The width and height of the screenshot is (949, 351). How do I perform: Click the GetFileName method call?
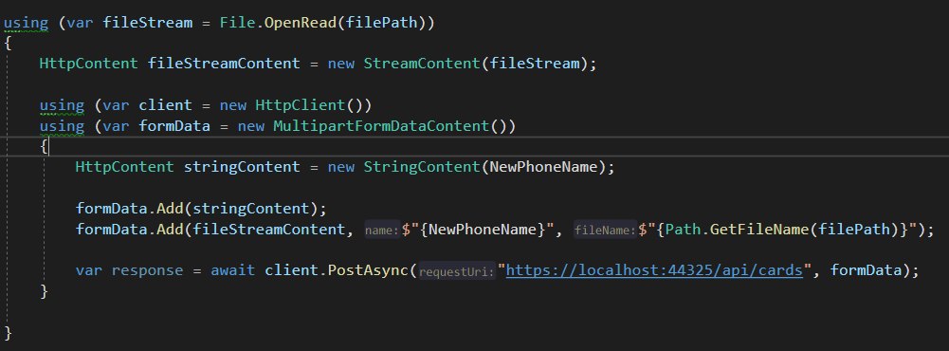pyautogui.click(x=758, y=230)
